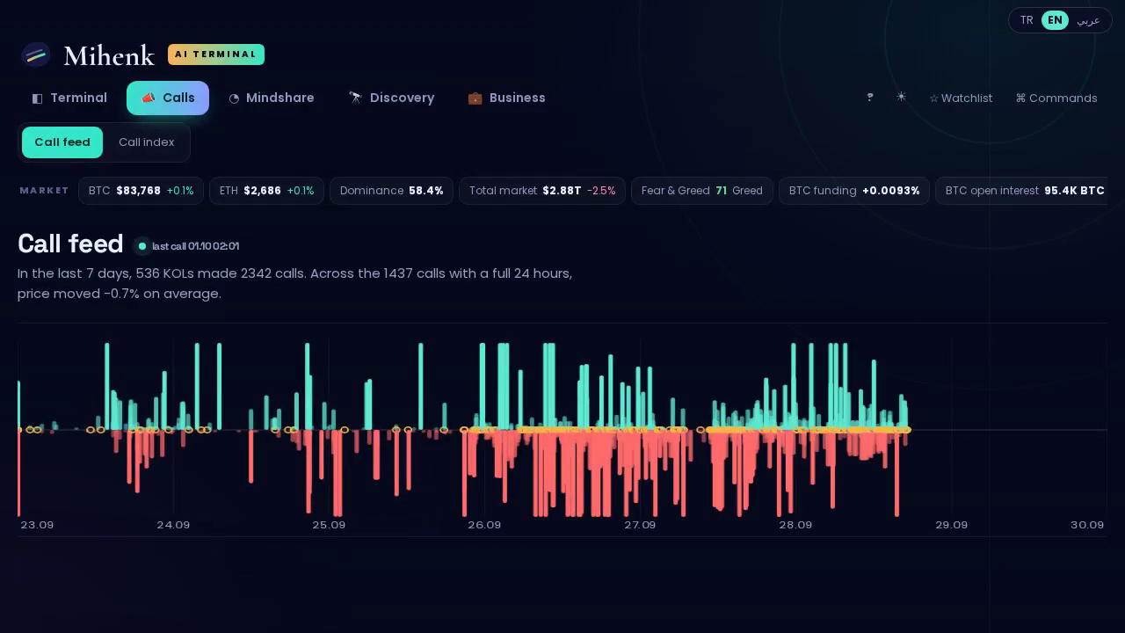Screen dimensions: 1125x633
Task: Switch language to TR
Action: [x=1027, y=20]
